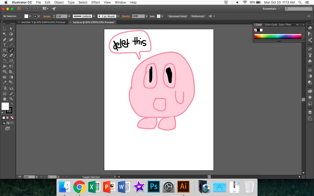Switch to the Untitled-3 document tab
This screenshot has width=314, height=196.
[43, 22]
